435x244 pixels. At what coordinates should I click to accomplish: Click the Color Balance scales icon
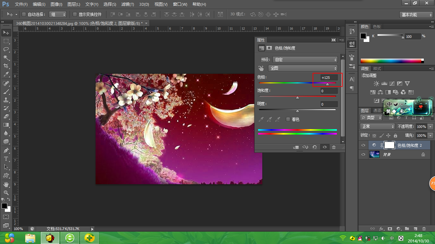380,92
